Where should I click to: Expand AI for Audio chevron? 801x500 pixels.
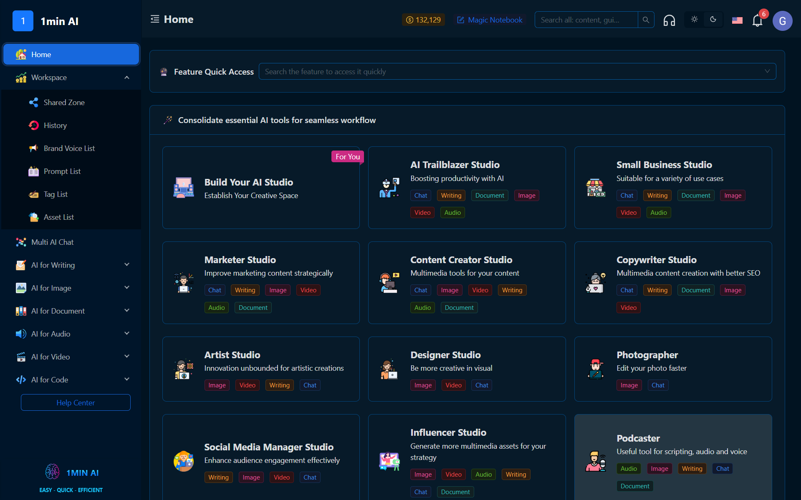click(127, 333)
